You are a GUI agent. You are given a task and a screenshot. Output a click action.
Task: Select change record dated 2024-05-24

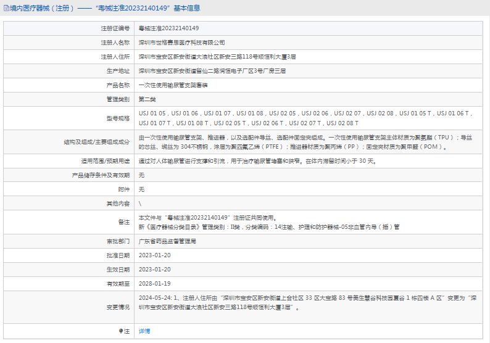click(x=308, y=303)
